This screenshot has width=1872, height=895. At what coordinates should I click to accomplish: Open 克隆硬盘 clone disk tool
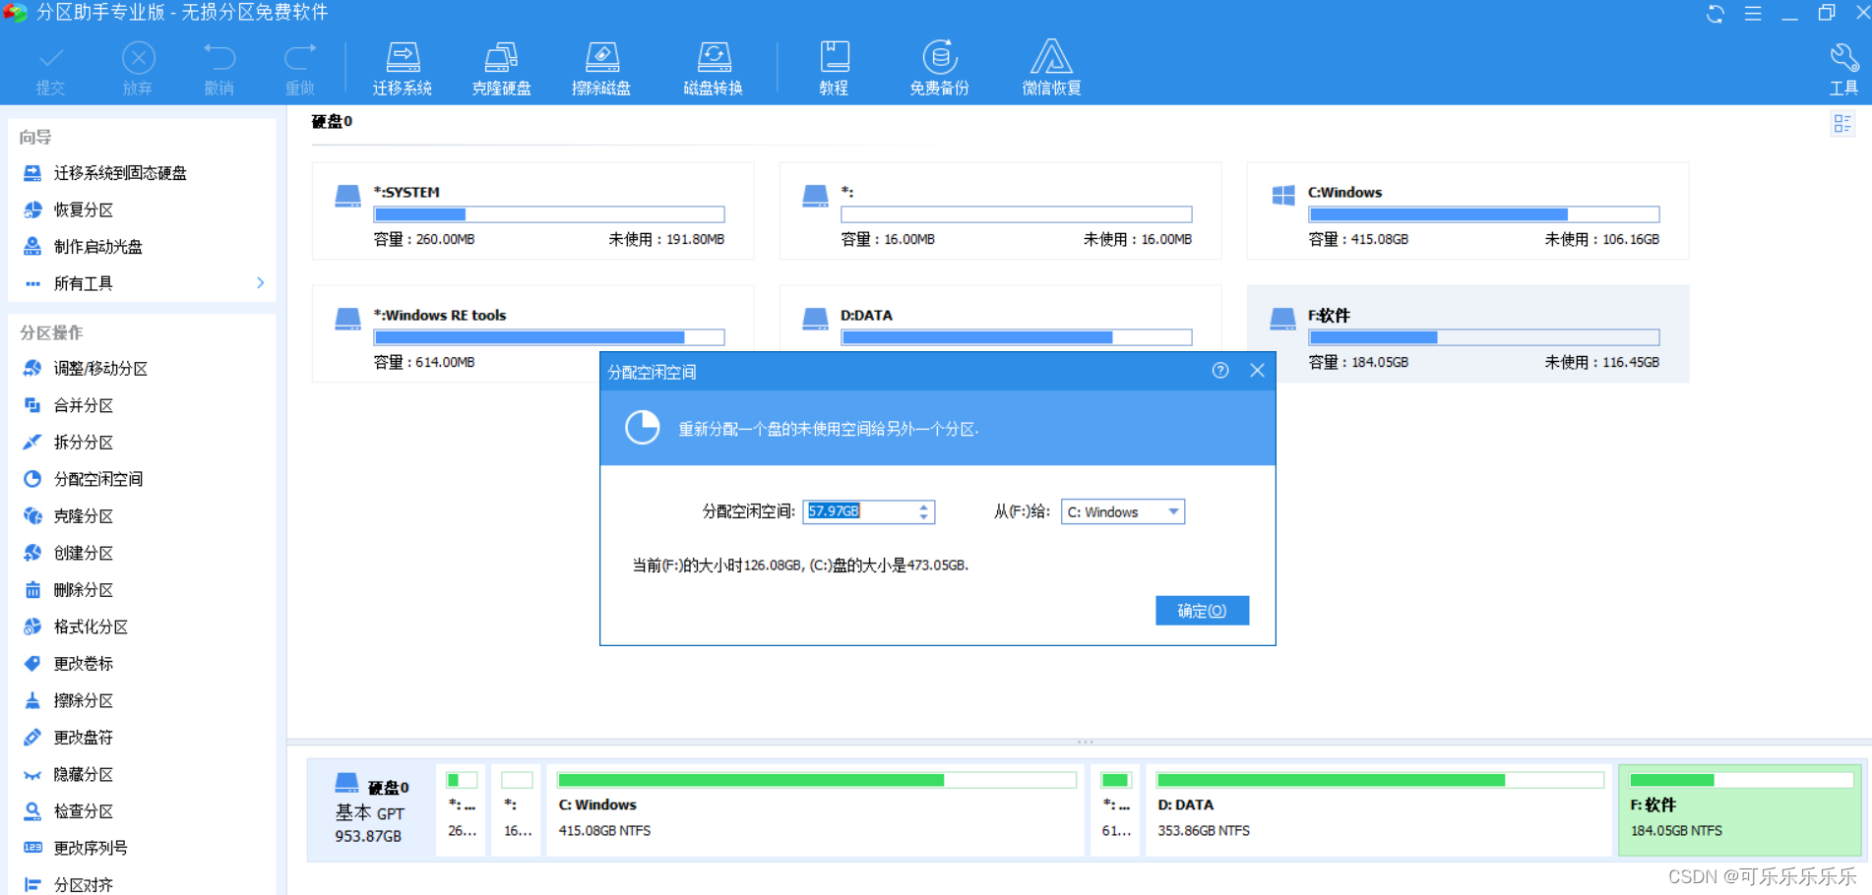(501, 69)
